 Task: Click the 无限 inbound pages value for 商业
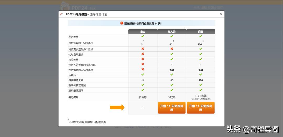tap(200, 70)
